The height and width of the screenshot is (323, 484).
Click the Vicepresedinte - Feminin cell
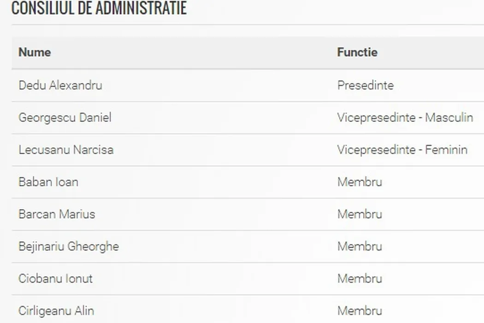coord(402,150)
